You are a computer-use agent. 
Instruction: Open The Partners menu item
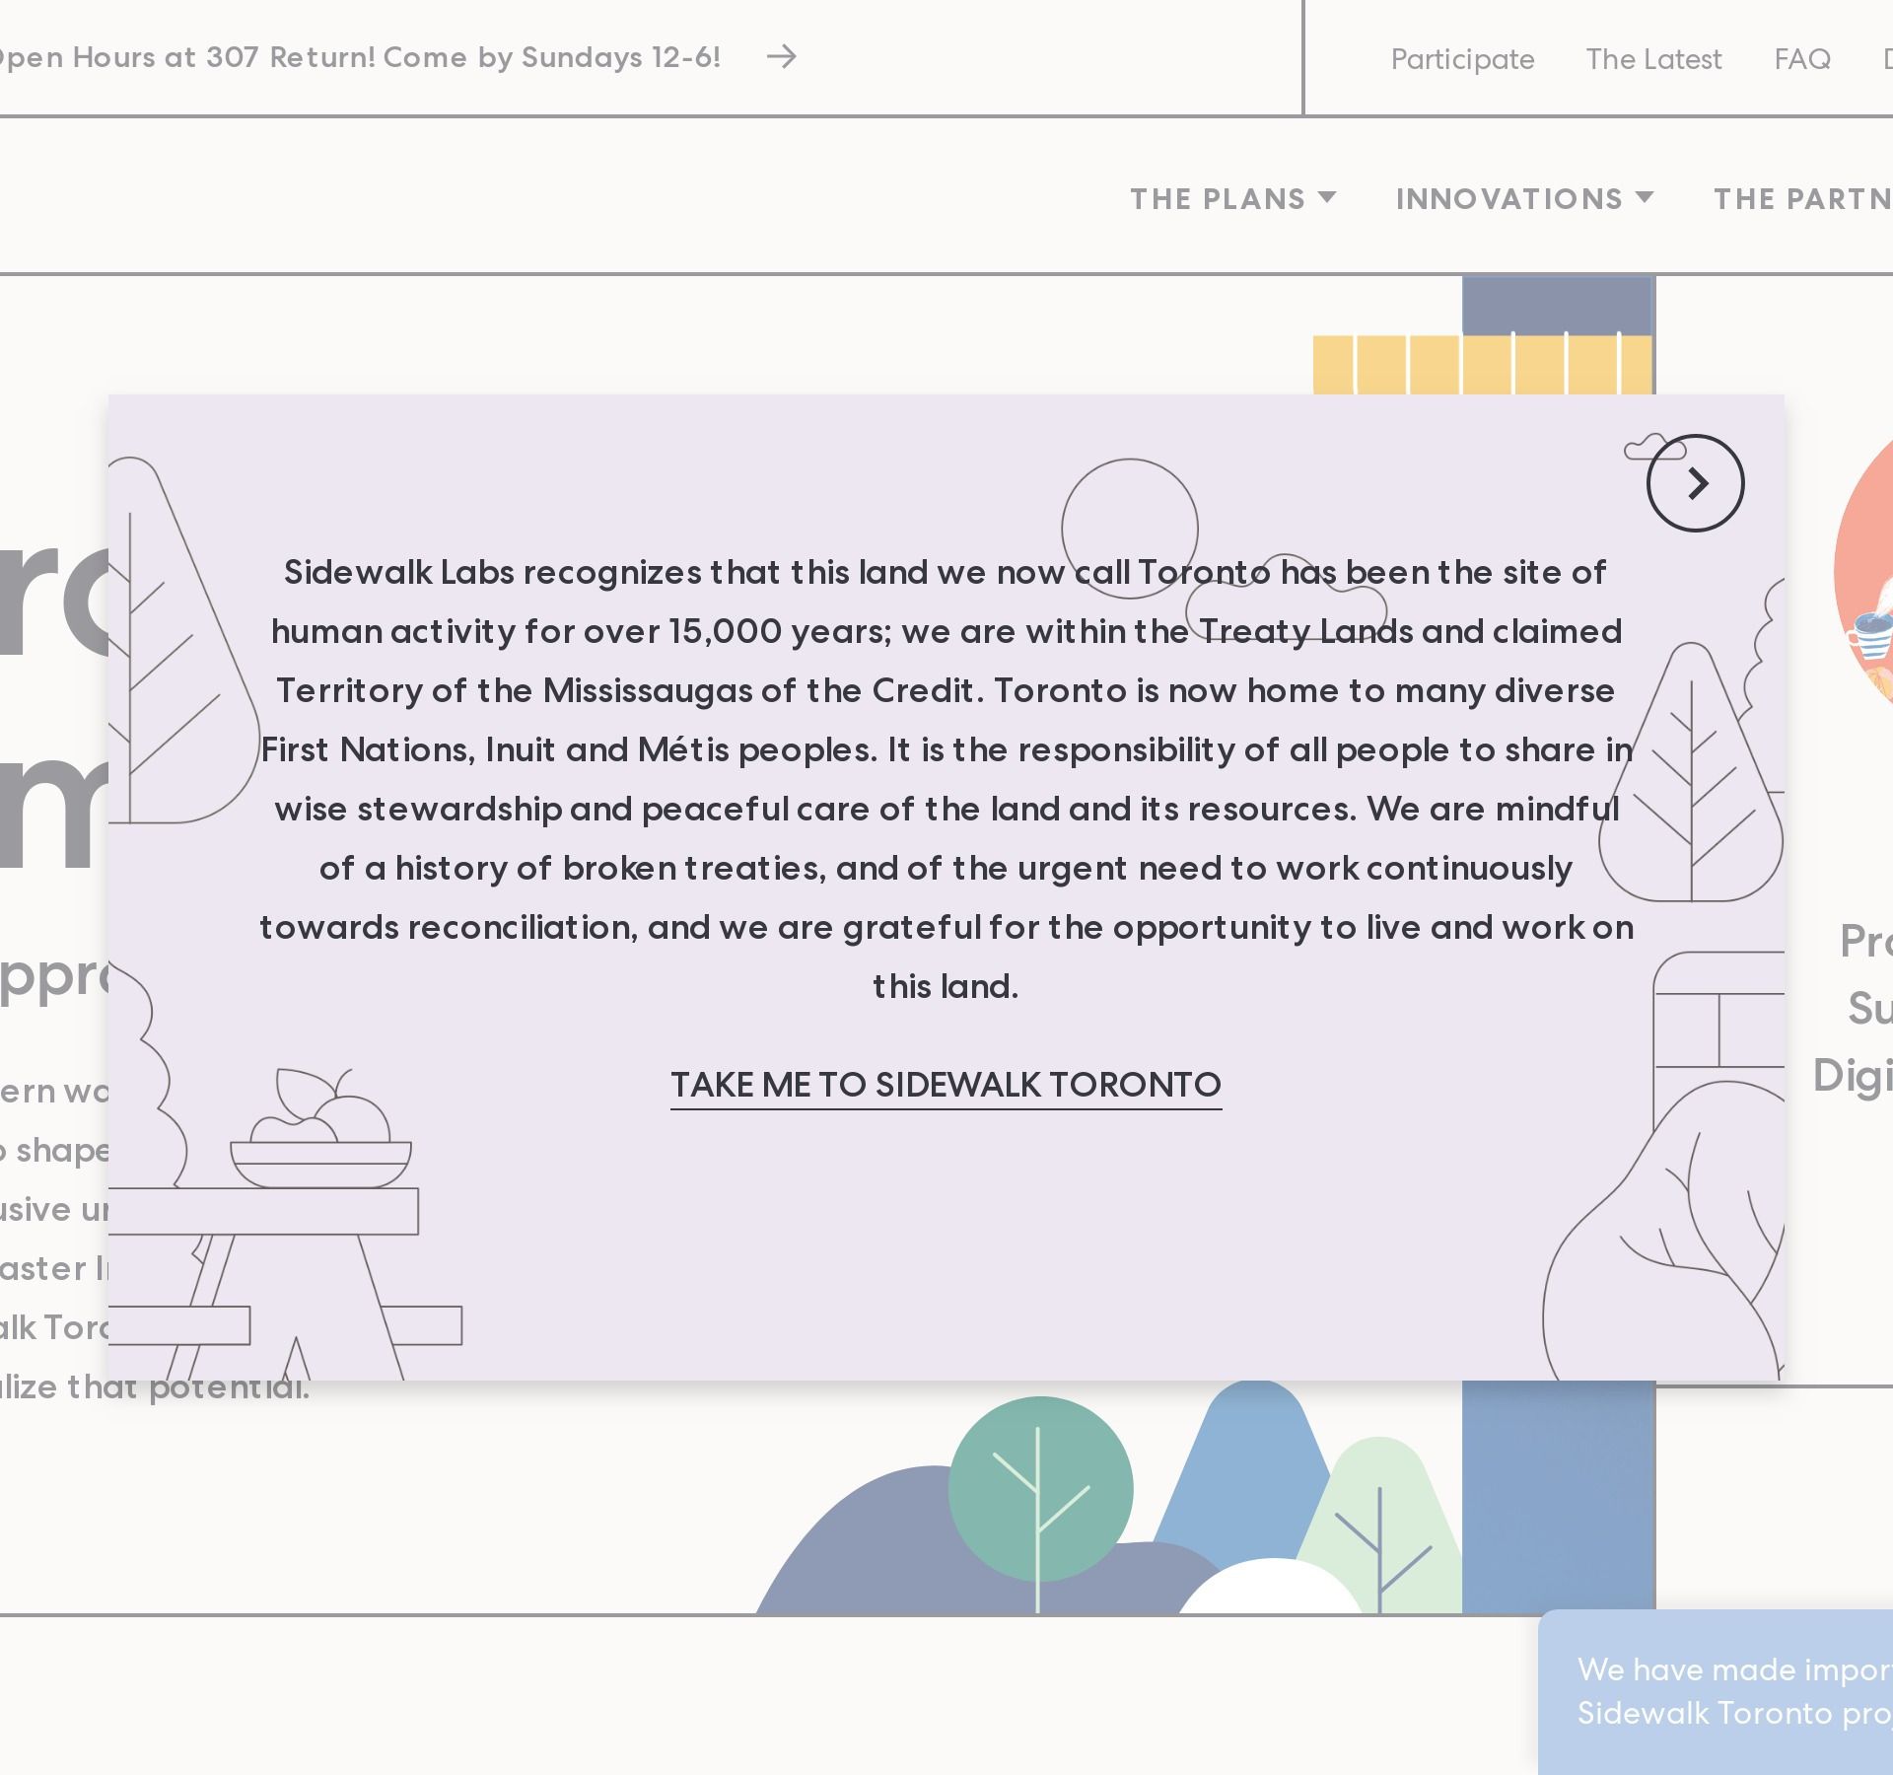tap(1802, 199)
